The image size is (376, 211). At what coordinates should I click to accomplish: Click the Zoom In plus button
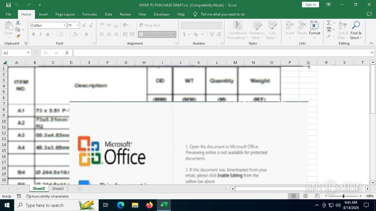tap(360, 196)
